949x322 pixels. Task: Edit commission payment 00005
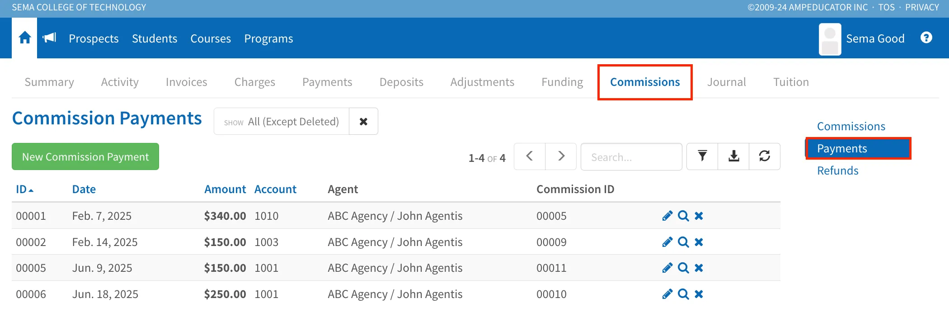click(667, 268)
